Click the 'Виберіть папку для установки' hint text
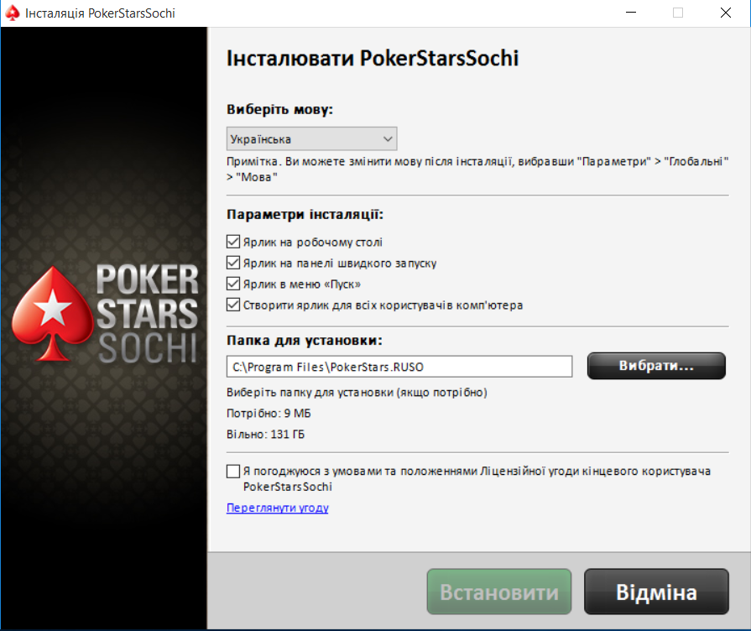Image resolution: width=751 pixels, height=631 pixels. pyautogui.click(x=357, y=393)
